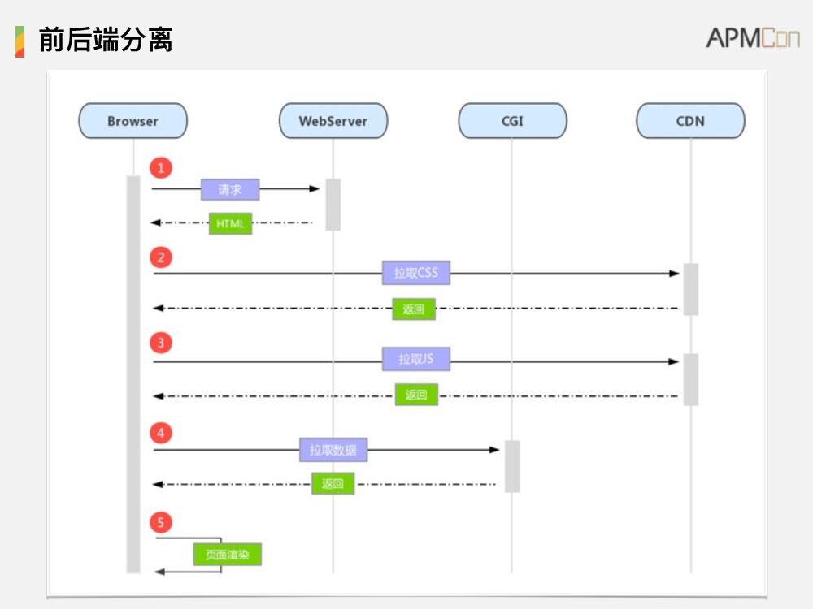The image size is (813, 609).
Task: Select the WebServer lifeline header
Action: pos(333,121)
